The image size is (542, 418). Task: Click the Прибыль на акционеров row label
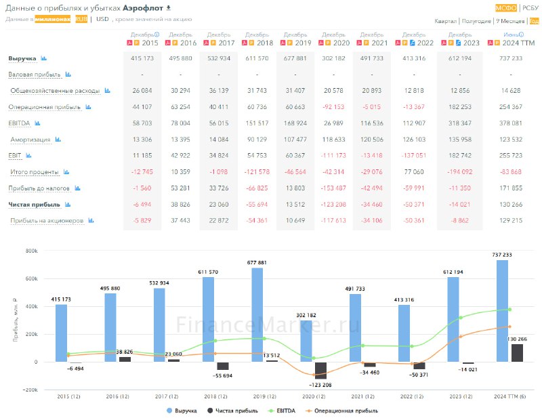point(47,220)
